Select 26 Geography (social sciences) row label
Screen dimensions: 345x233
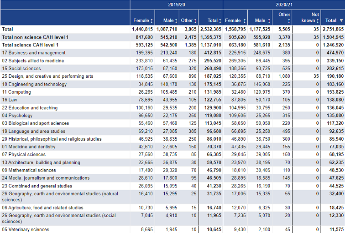[x=59, y=218]
